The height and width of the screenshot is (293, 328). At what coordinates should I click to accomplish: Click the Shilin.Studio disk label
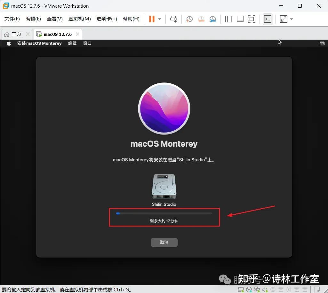(x=164, y=204)
